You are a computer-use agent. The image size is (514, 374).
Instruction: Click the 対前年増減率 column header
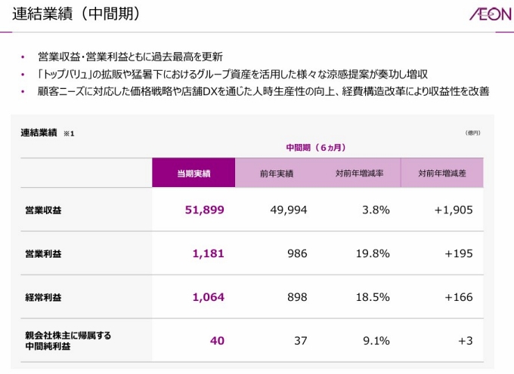pos(359,173)
